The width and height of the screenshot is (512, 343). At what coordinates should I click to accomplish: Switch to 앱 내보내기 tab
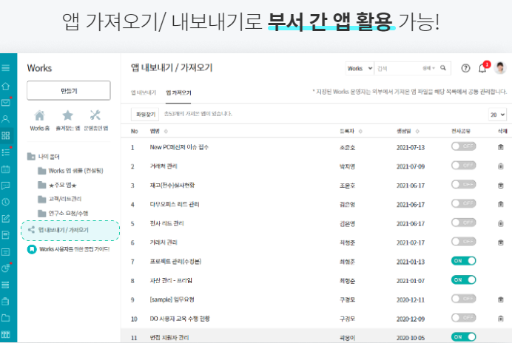click(x=144, y=92)
